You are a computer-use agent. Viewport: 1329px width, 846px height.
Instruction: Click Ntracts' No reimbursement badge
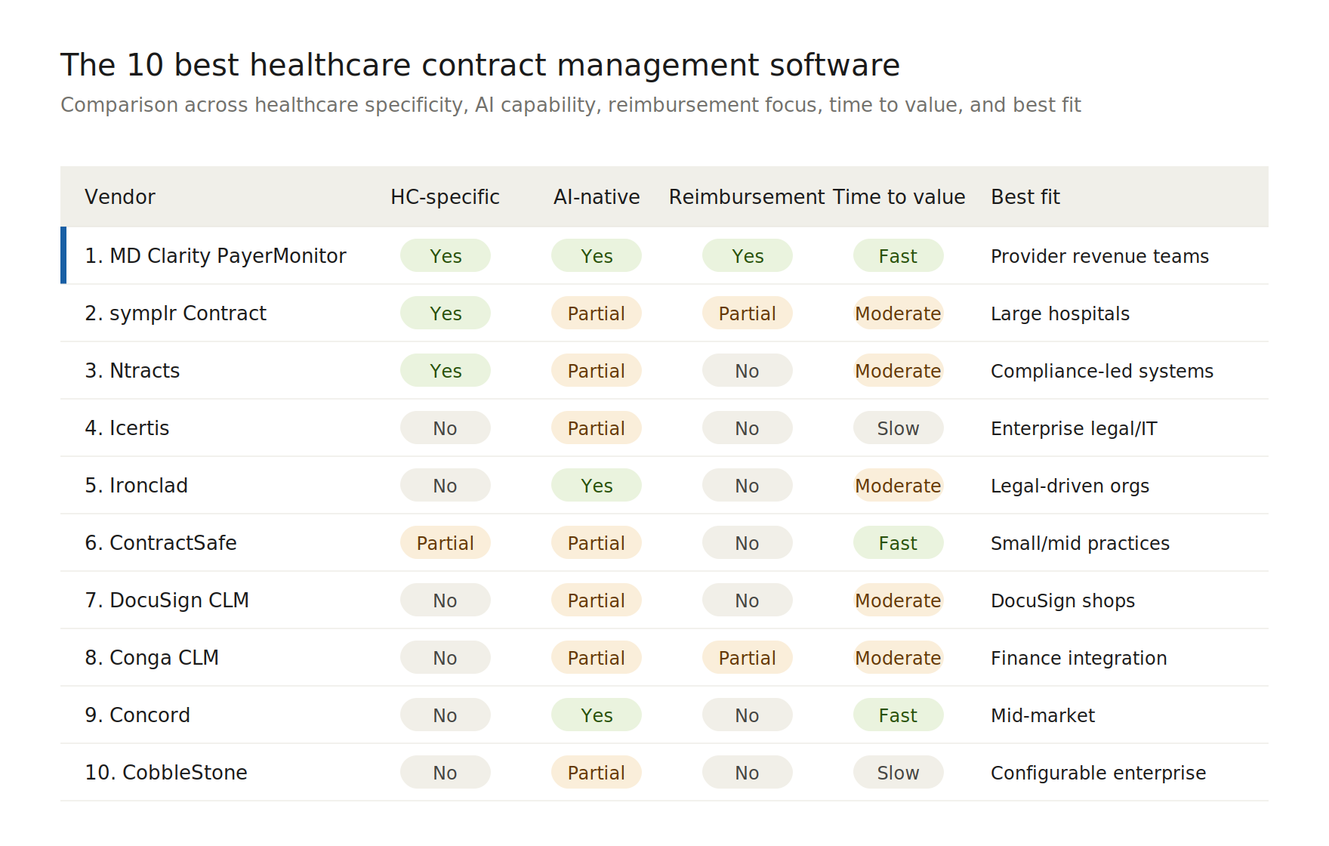click(748, 371)
